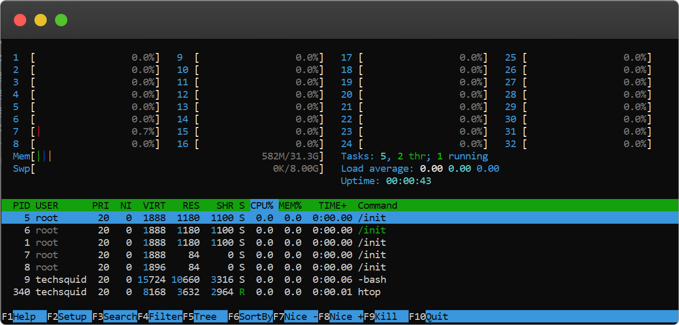Click the R state of the htop process

tap(242, 292)
